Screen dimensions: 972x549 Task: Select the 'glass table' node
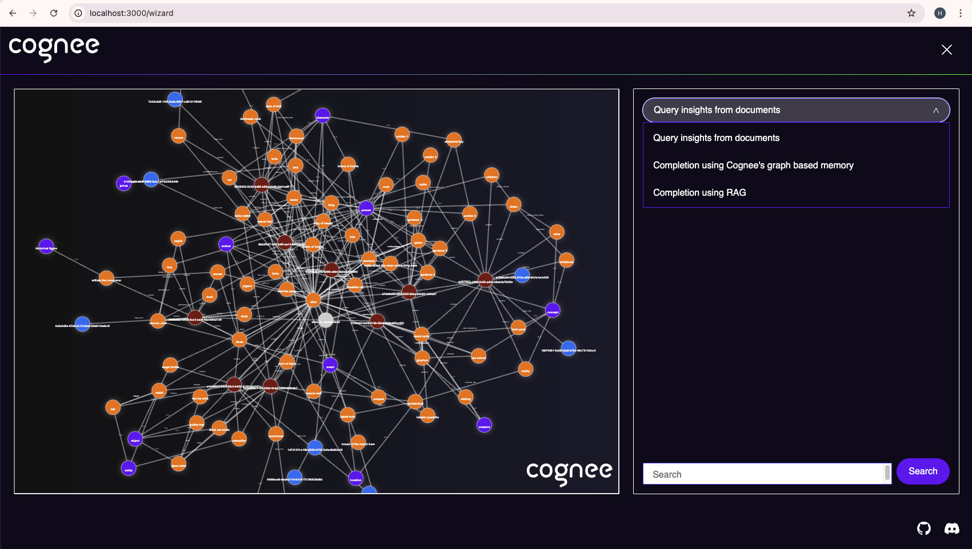(178, 464)
